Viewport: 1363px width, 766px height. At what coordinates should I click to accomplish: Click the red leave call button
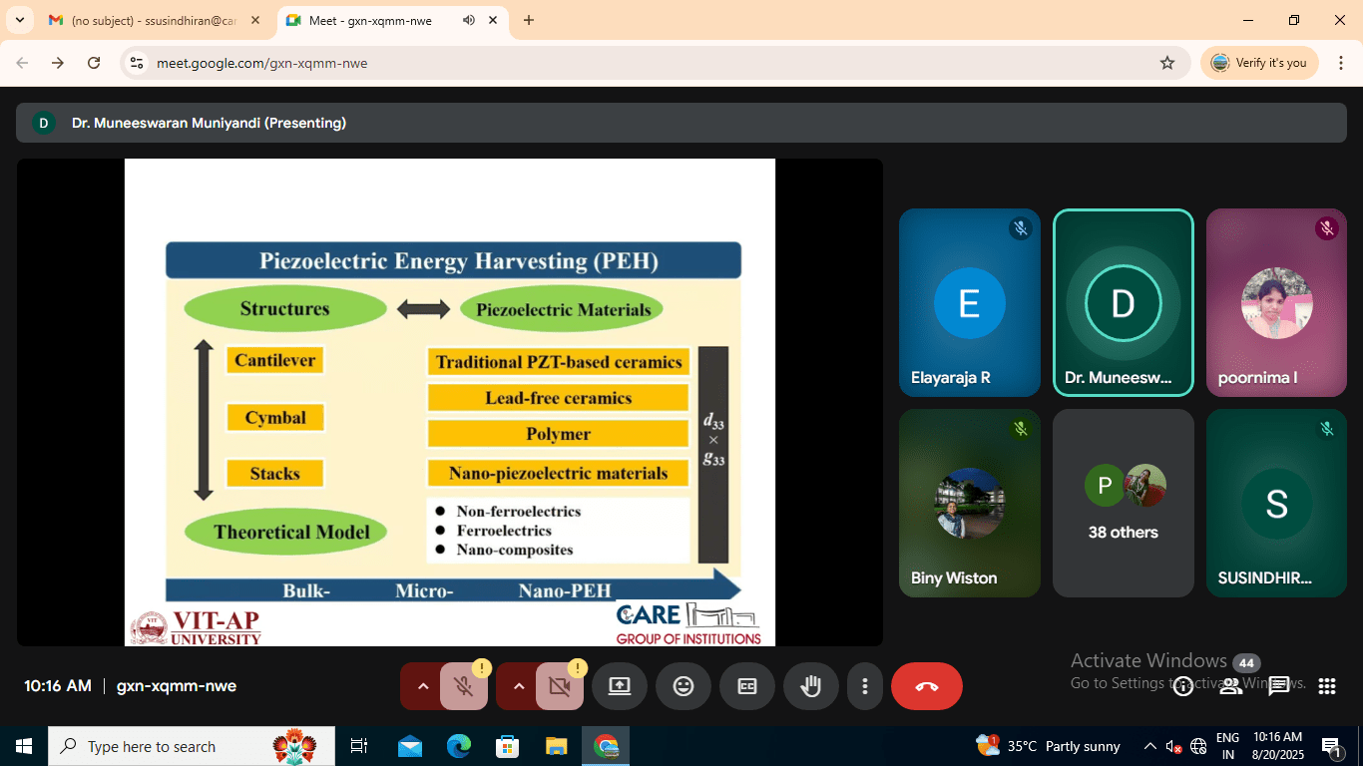coord(926,686)
